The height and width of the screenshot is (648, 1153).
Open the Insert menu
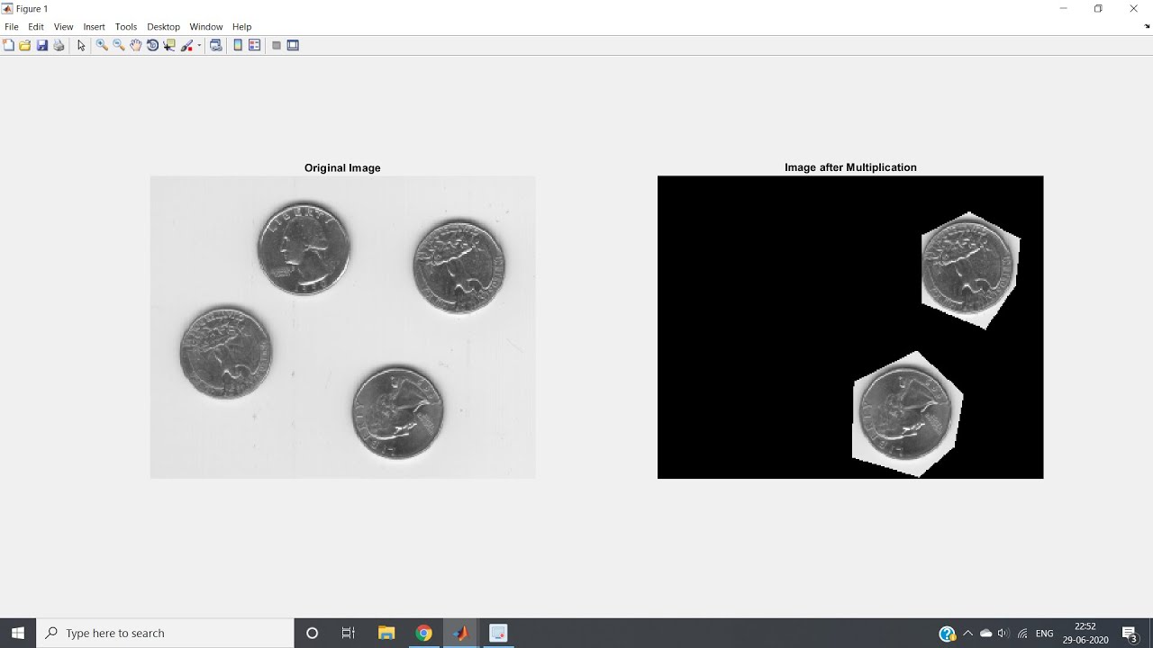click(x=94, y=27)
